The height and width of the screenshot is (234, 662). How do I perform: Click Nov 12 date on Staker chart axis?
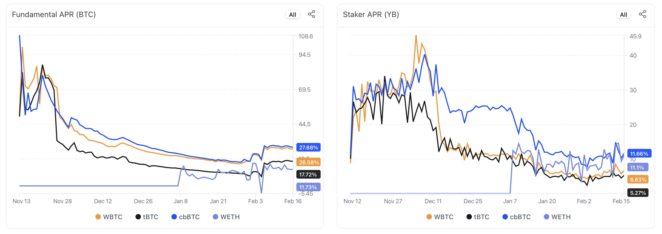click(x=352, y=201)
